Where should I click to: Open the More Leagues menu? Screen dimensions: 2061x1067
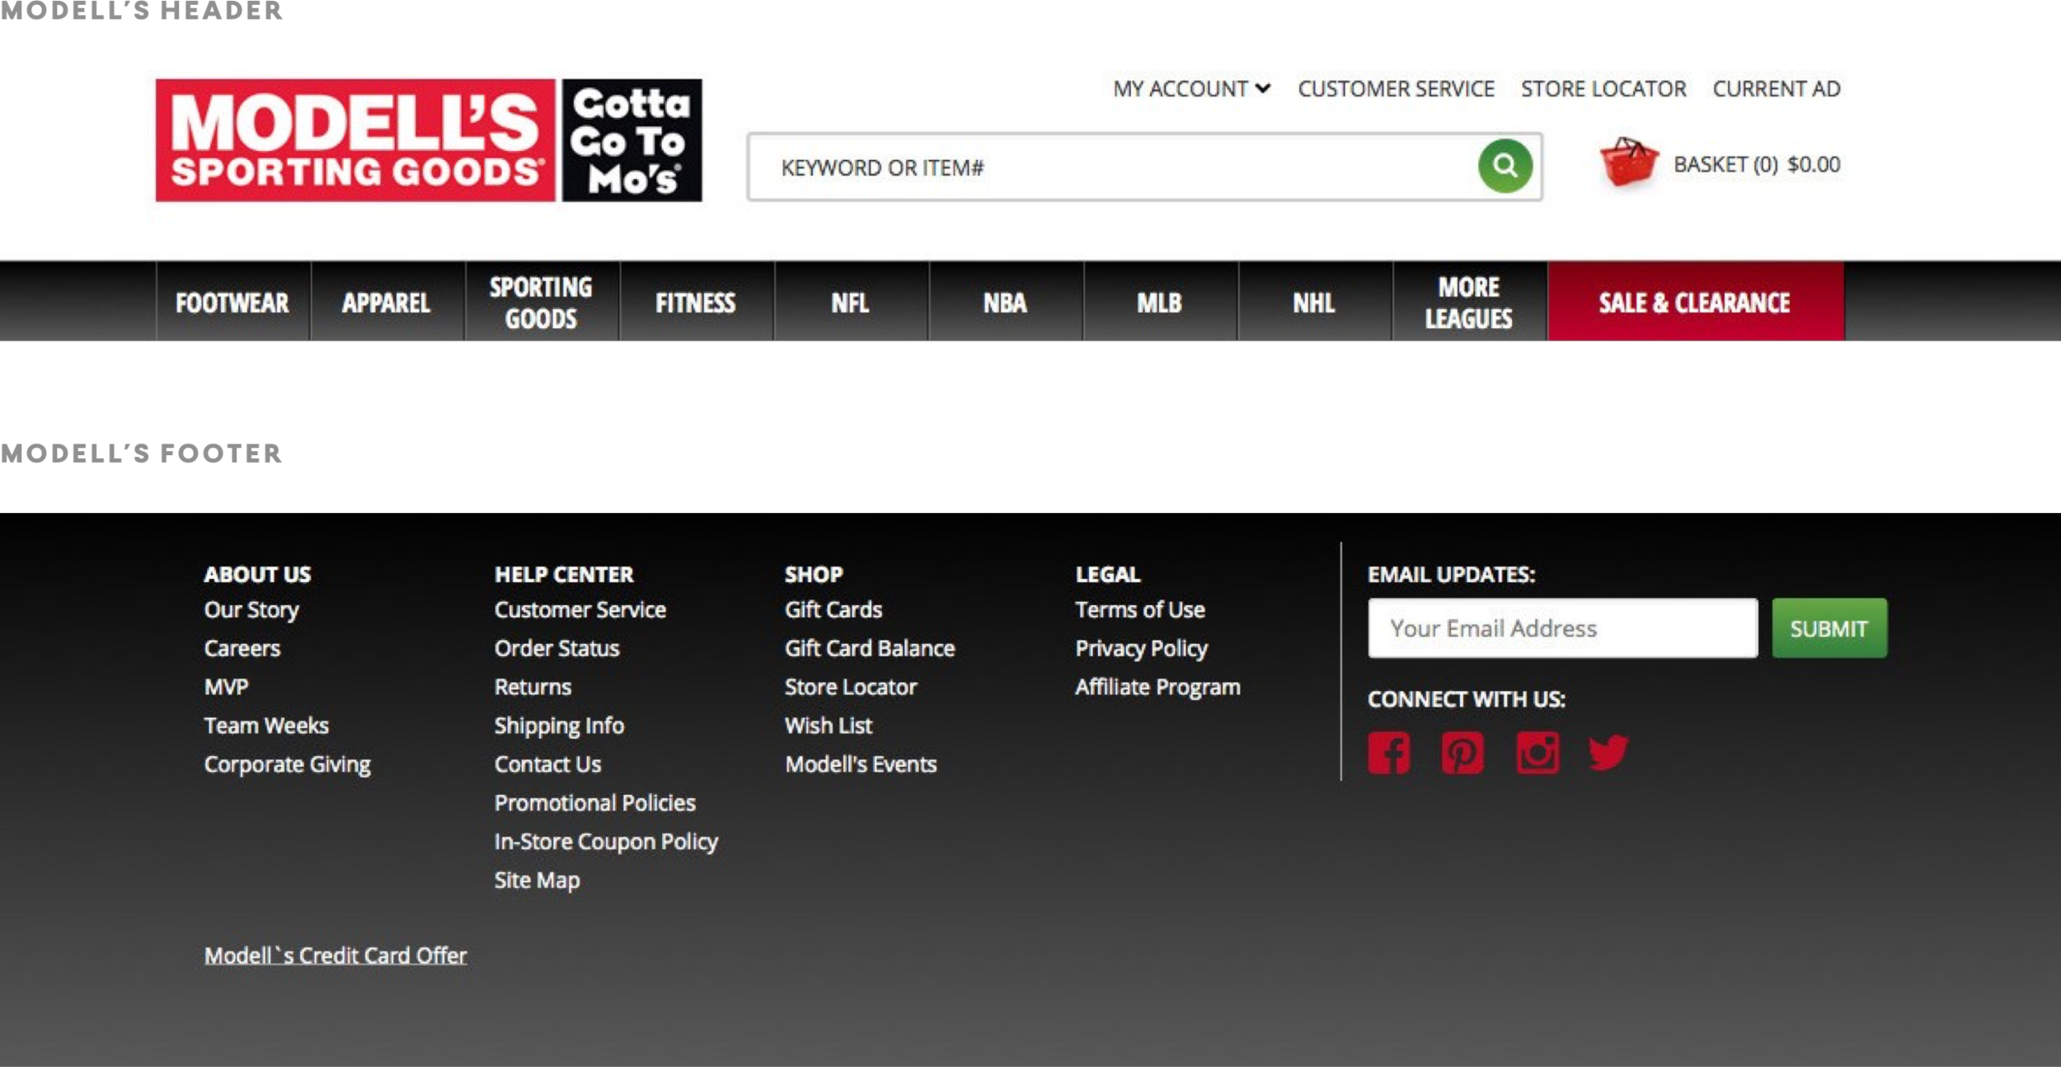pos(1469,302)
